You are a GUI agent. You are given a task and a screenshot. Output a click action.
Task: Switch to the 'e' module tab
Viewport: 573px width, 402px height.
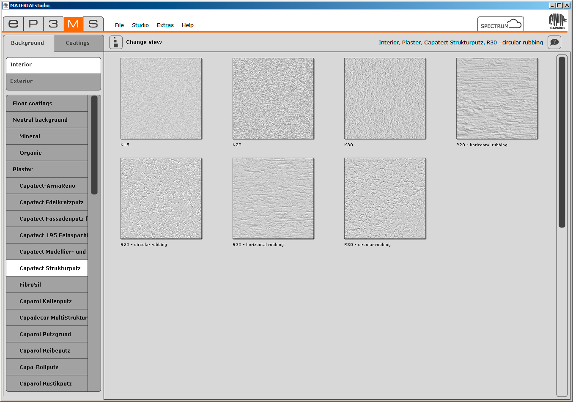pos(13,24)
